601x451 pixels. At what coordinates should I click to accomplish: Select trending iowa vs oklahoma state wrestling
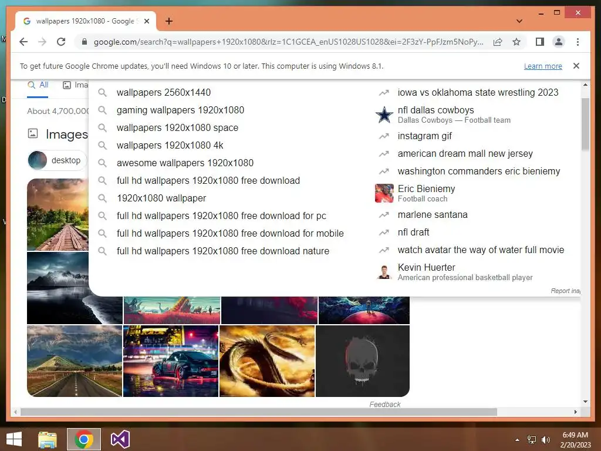pyautogui.click(x=478, y=92)
